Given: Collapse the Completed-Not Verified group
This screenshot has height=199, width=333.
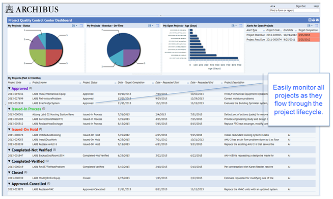Looking at the screenshot, I should point(9,150).
